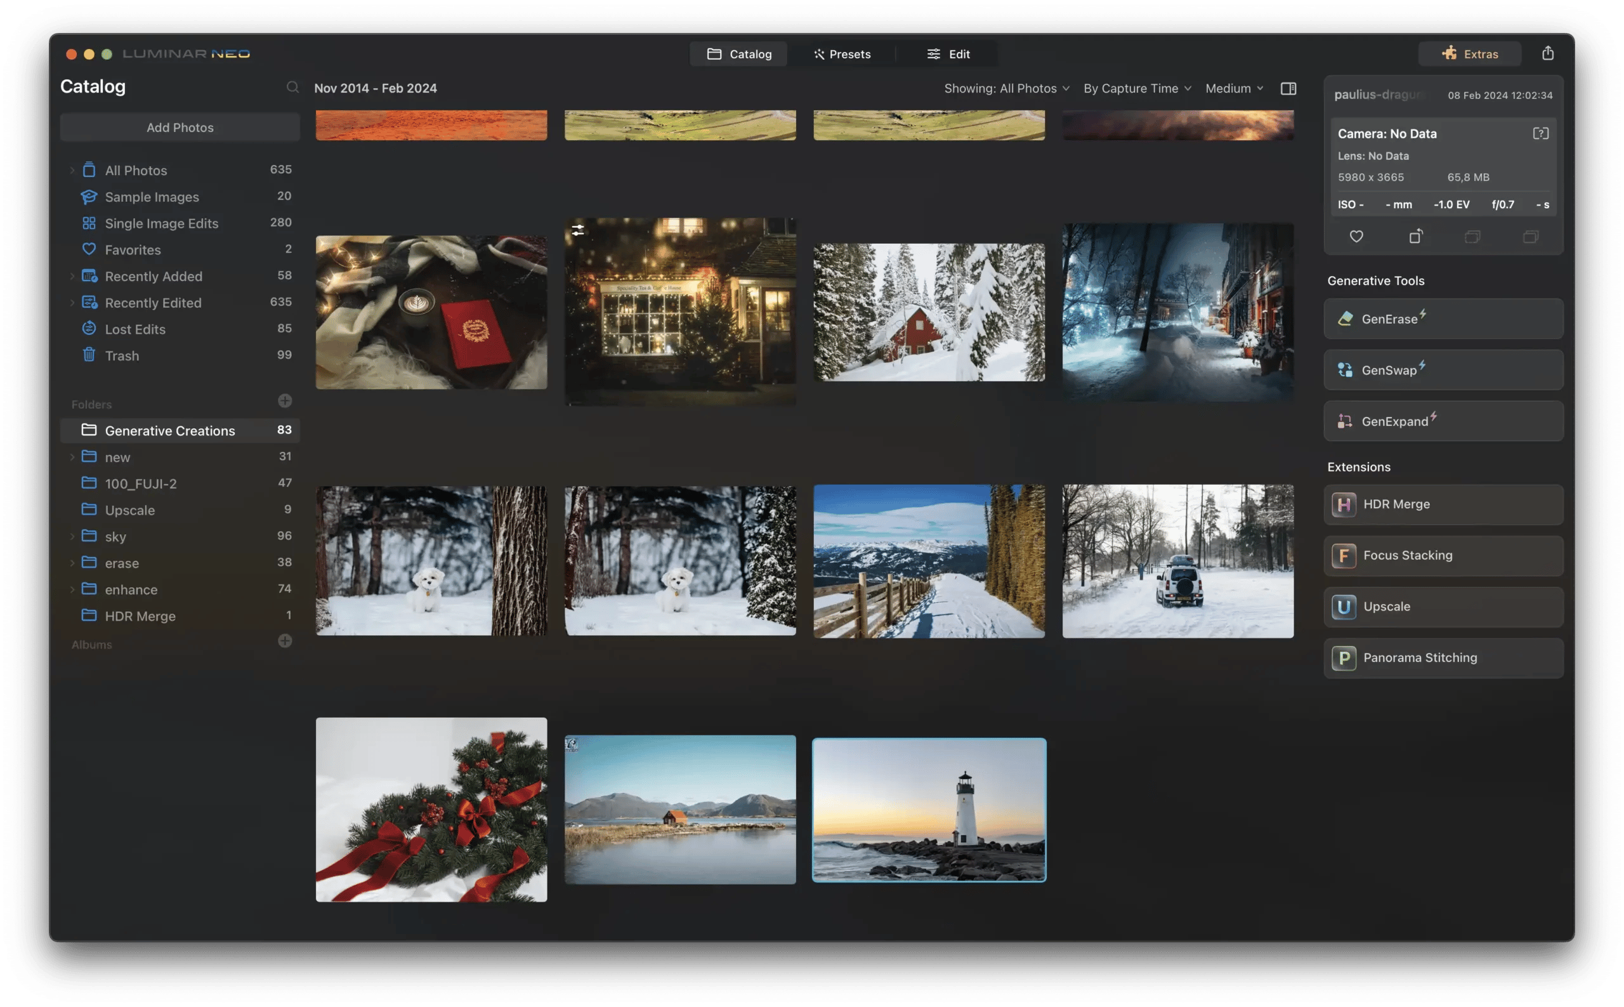Click the Lost Edits icon in sidebar
The width and height of the screenshot is (1624, 1007).
[89, 328]
